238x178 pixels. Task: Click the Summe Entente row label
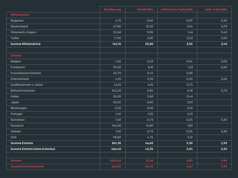(22, 143)
